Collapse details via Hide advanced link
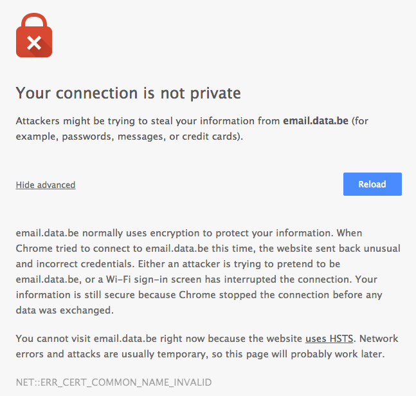This screenshot has height=396, width=416. (46, 185)
